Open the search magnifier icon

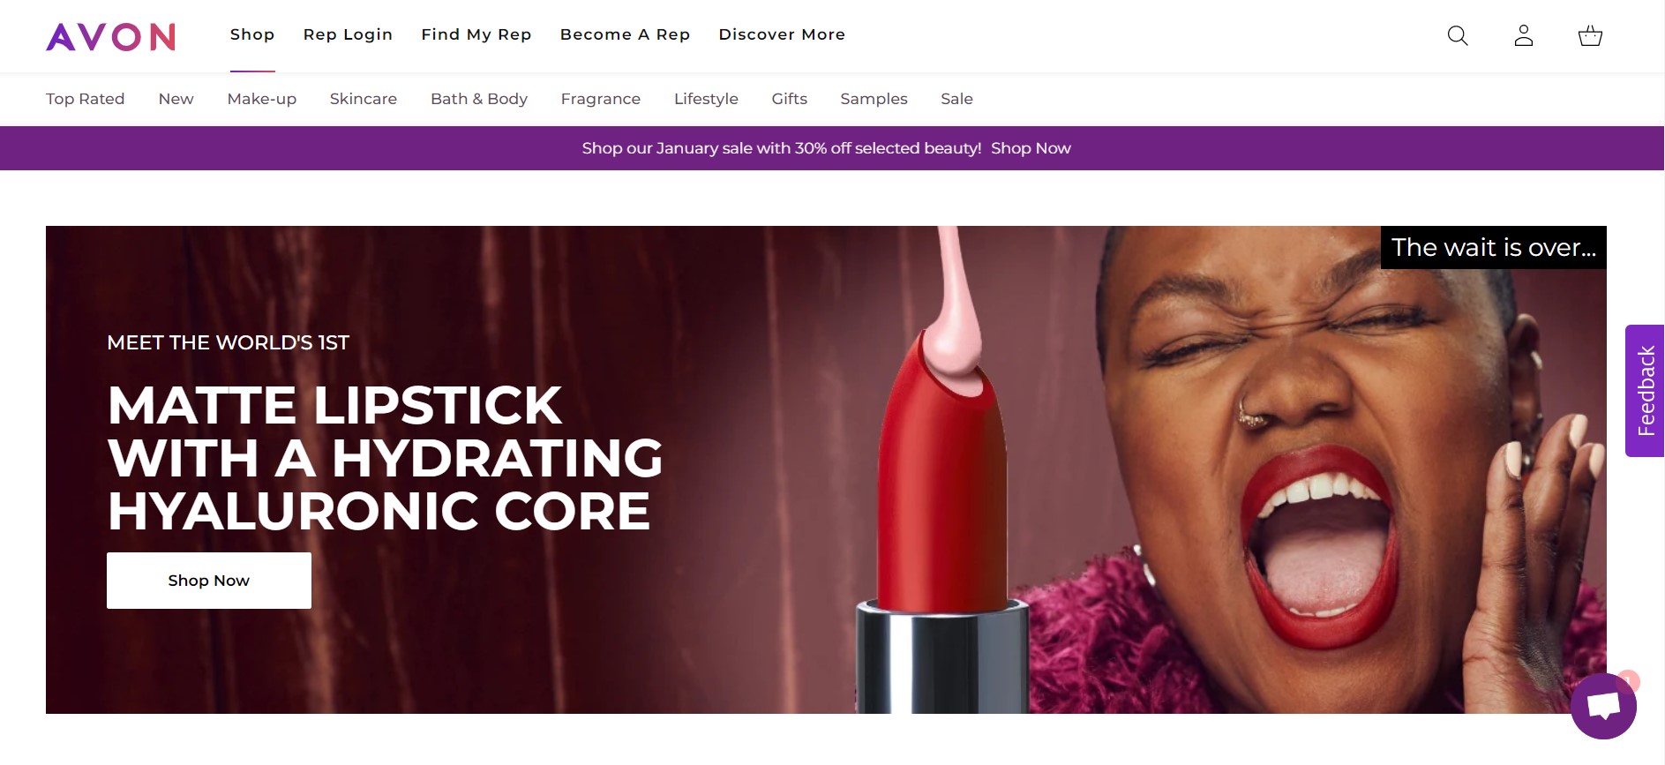click(x=1458, y=35)
